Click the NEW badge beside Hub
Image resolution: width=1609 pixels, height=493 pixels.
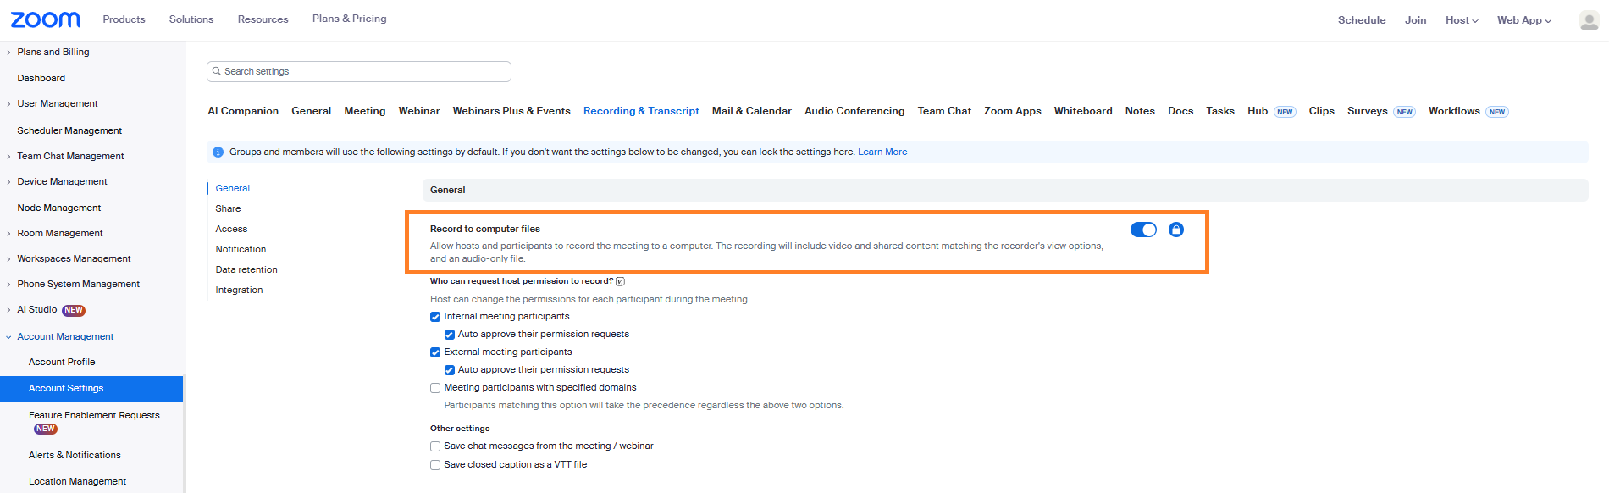1285,112
